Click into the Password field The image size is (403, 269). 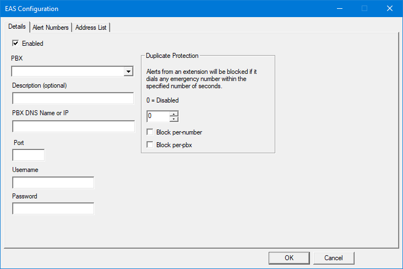53,208
